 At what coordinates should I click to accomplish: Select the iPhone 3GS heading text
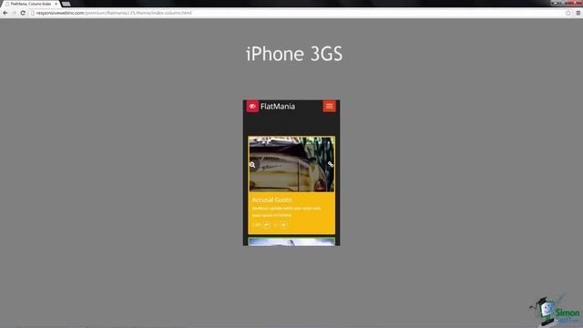click(x=294, y=54)
